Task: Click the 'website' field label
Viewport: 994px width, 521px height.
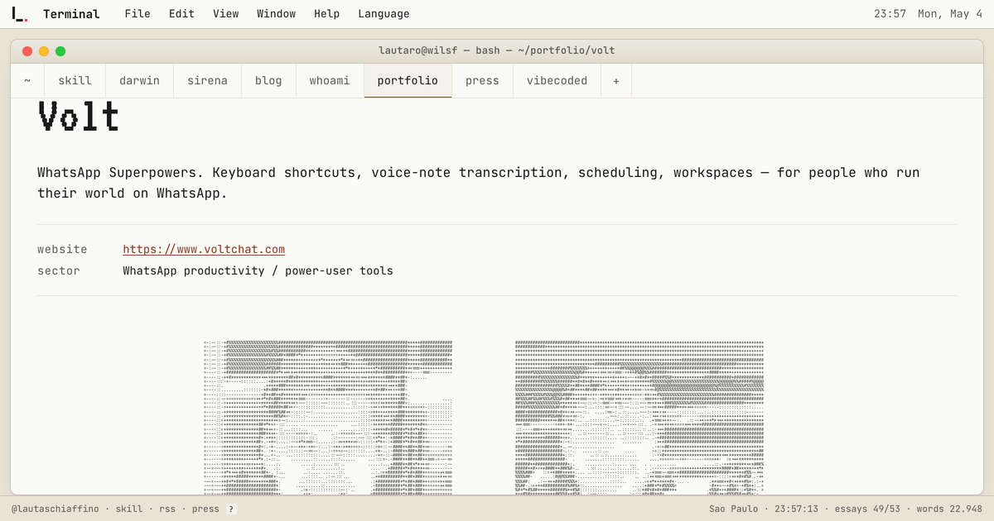Action: (62, 249)
